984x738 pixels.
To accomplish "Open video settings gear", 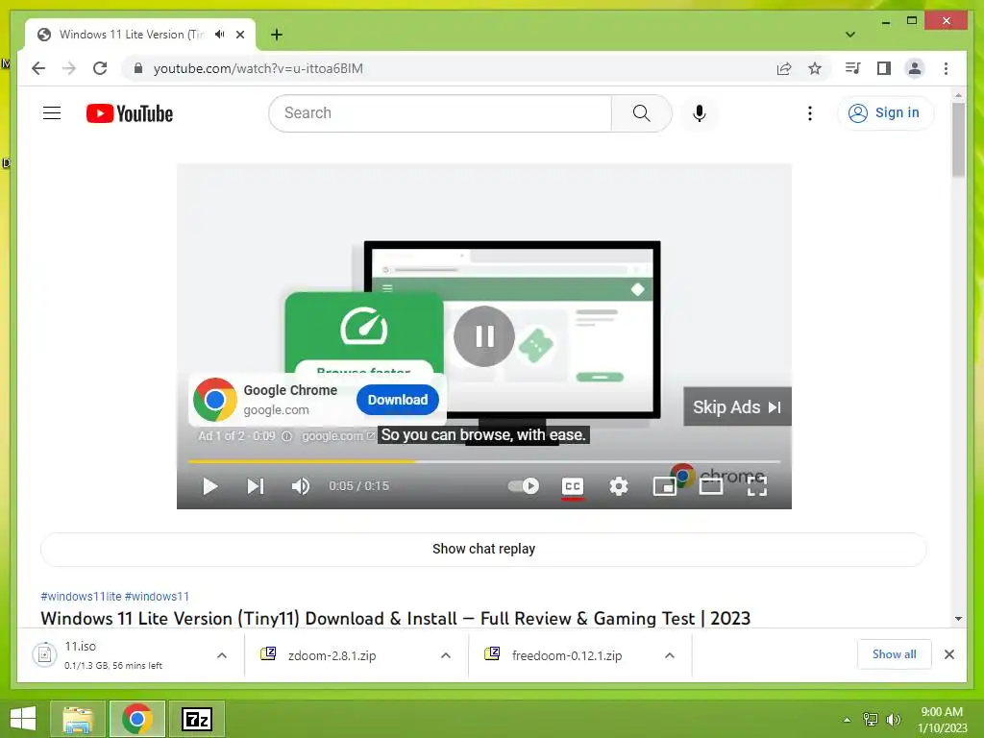I will (619, 485).
